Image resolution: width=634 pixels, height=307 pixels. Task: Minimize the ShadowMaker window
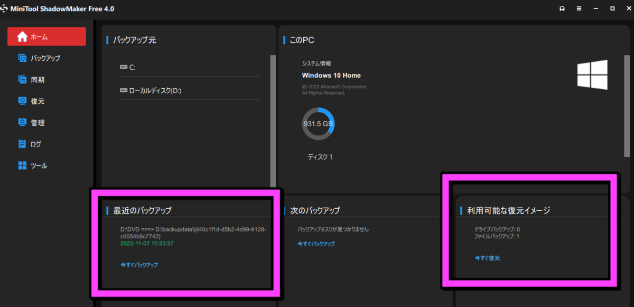click(x=595, y=9)
